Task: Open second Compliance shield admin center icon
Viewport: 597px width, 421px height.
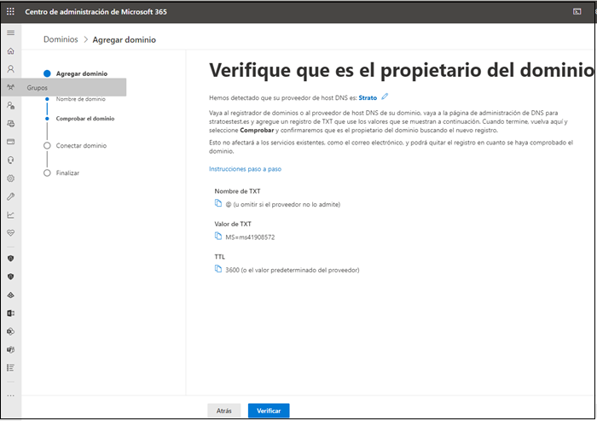Action: (x=10, y=277)
